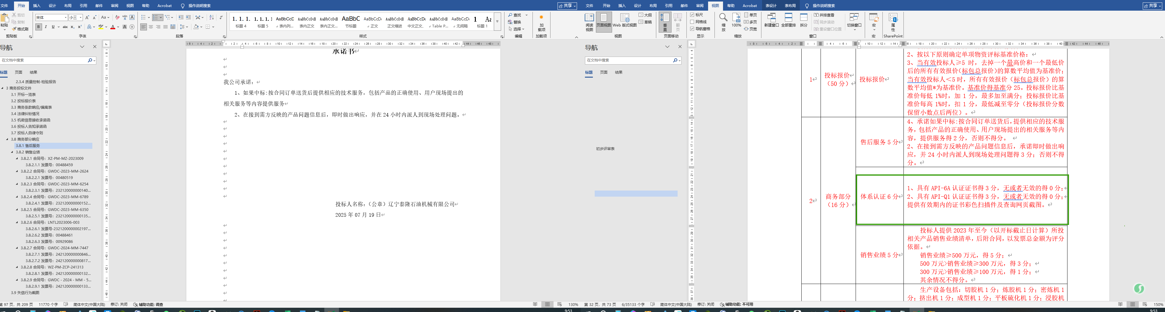This screenshot has height=312, width=1165.
Task: Activate the 格式刷 format painter
Action: (20, 29)
